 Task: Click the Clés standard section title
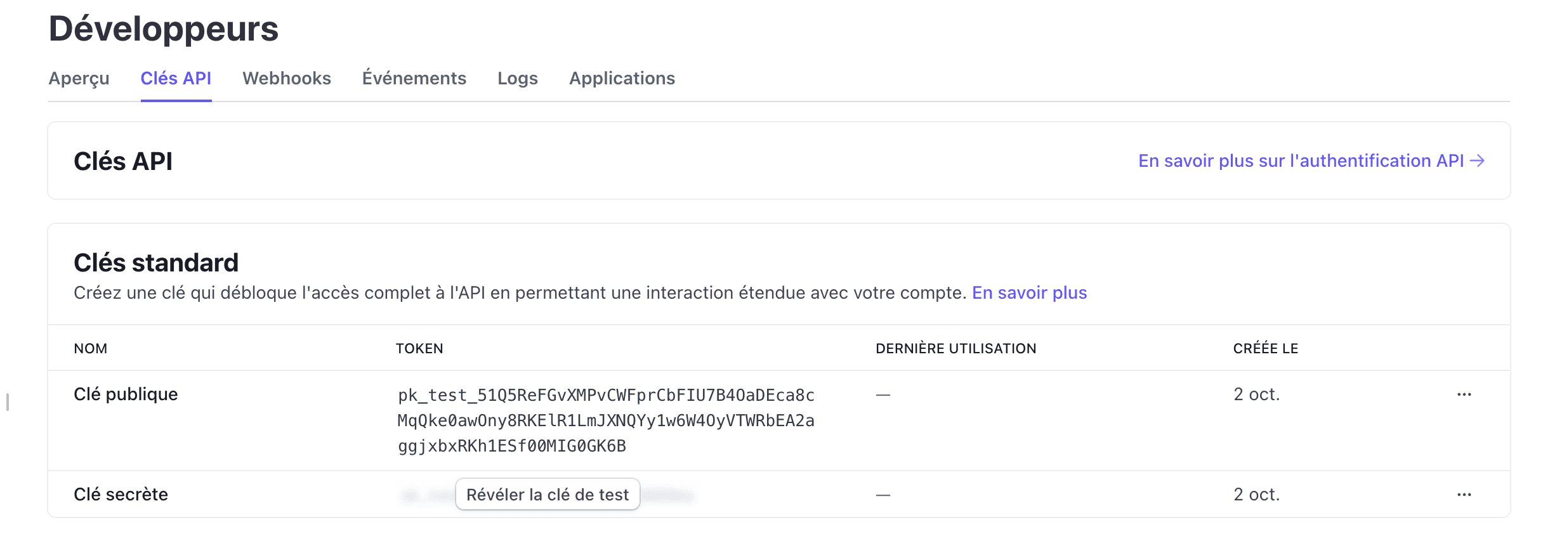pos(156,262)
